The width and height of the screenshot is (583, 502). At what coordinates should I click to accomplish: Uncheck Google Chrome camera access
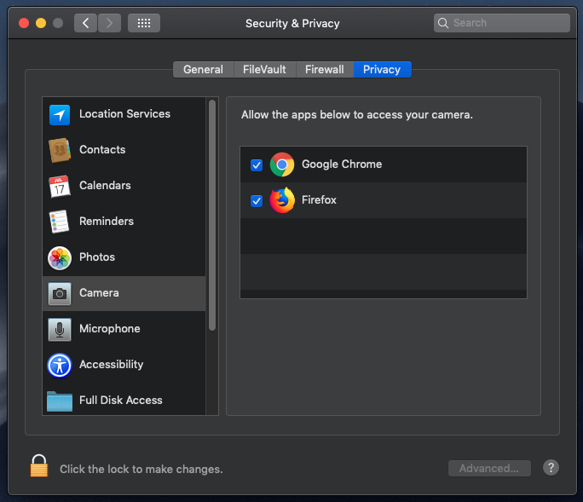coord(257,164)
